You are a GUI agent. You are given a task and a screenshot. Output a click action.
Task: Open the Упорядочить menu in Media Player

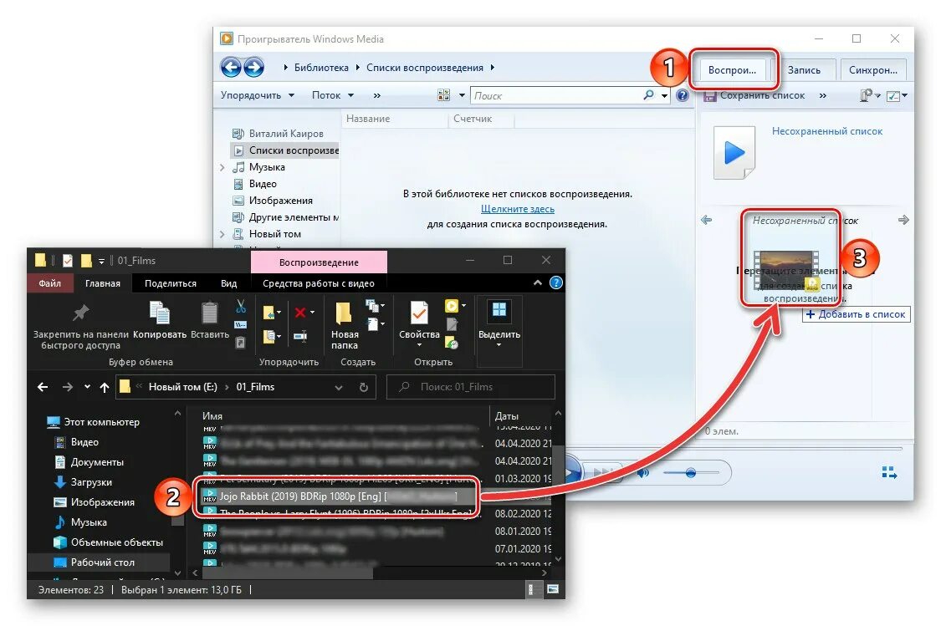click(x=258, y=95)
